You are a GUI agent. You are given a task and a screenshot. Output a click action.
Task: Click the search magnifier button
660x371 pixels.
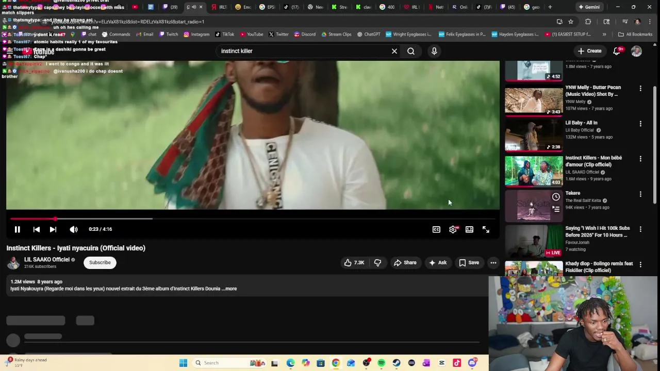(x=411, y=51)
